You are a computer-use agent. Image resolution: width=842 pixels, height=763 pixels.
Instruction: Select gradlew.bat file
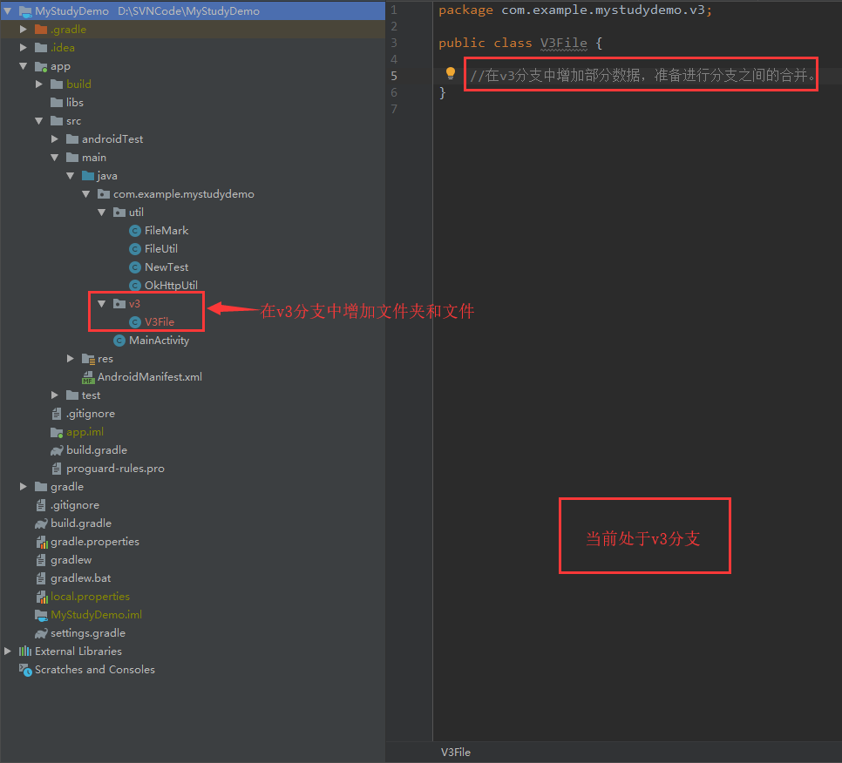coord(80,578)
